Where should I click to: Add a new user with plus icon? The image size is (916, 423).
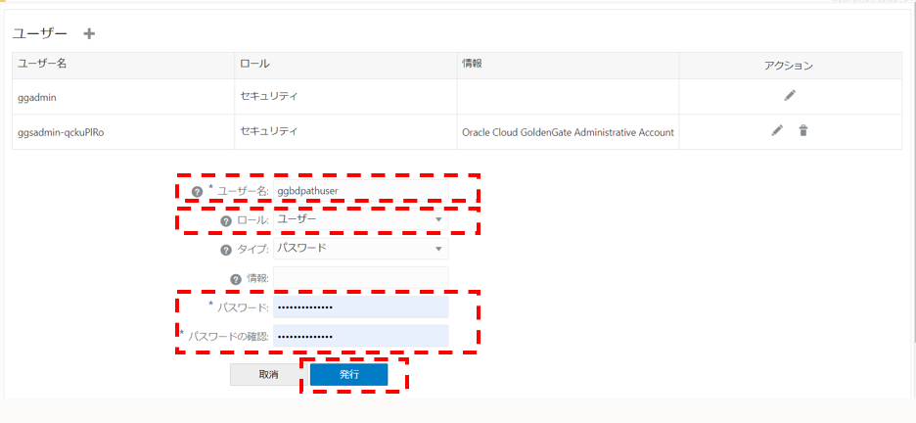pyautogui.click(x=89, y=34)
